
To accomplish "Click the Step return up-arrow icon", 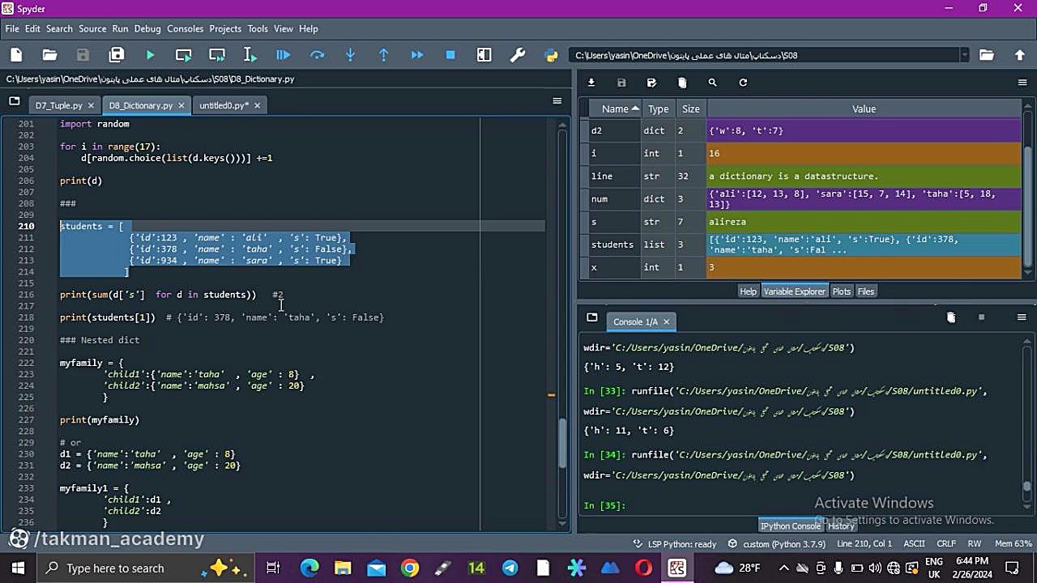I will click(x=384, y=55).
